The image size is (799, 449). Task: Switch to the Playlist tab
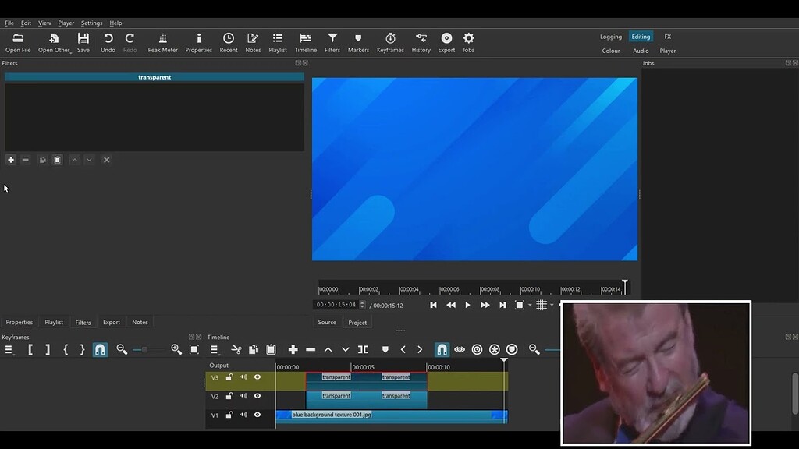(54, 322)
